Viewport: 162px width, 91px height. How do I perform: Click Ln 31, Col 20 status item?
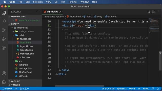coord(108,89)
